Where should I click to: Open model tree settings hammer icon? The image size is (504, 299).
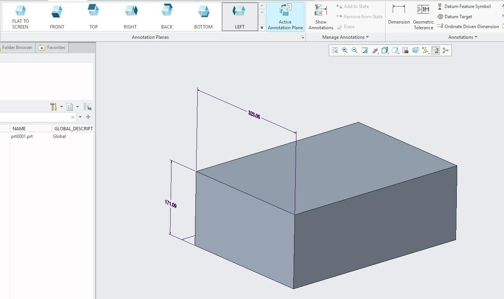coord(53,107)
